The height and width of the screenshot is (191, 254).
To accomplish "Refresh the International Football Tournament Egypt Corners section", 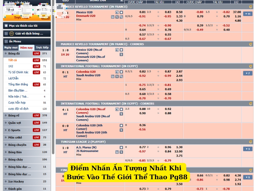I will tap(251, 104).
